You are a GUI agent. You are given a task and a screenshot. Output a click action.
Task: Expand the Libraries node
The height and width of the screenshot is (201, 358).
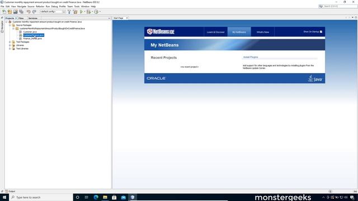(10, 45)
